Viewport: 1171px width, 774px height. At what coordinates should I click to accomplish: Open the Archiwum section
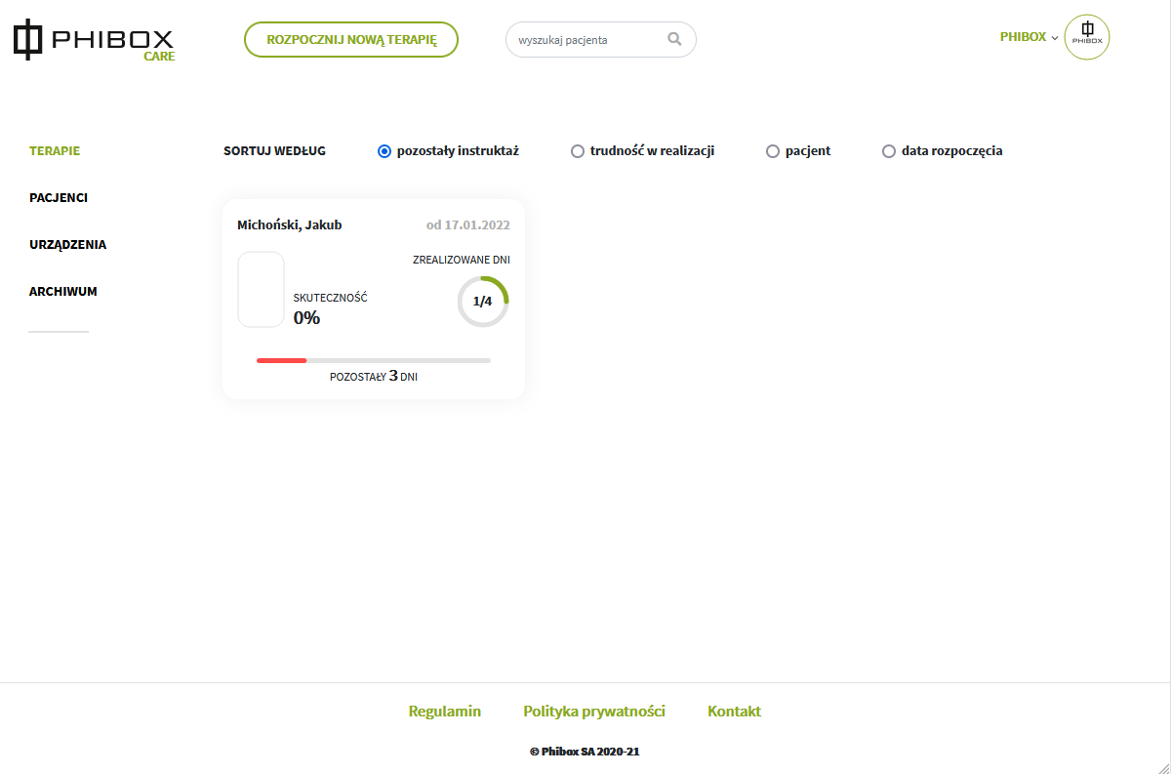[63, 292]
